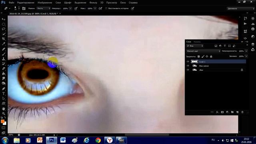This screenshot has height=144, width=256.
Task: Select the Lasso tool
Action: 4,29
